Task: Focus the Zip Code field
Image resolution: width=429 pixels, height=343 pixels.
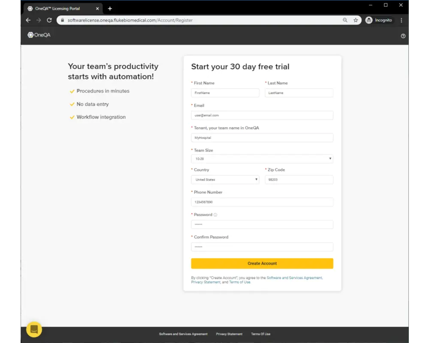Action: tap(299, 180)
